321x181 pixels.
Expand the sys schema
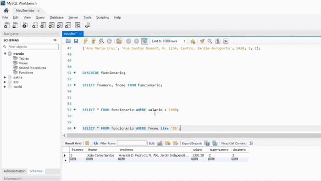[5, 82]
